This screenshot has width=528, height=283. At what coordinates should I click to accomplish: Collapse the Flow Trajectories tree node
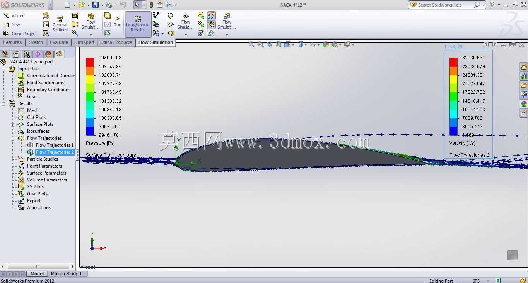click(x=13, y=138)
